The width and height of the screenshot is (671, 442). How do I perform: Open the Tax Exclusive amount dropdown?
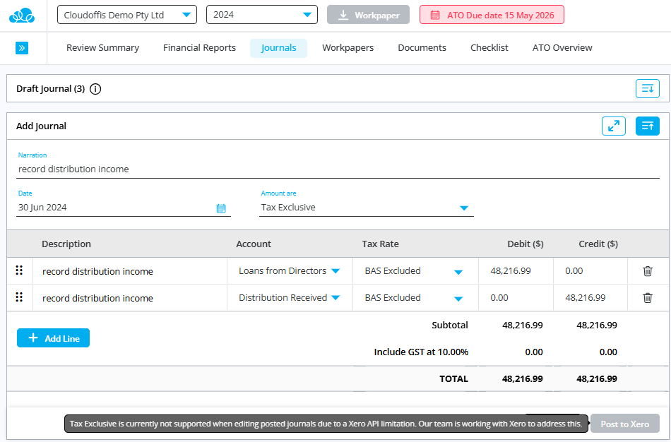[367, 208]
